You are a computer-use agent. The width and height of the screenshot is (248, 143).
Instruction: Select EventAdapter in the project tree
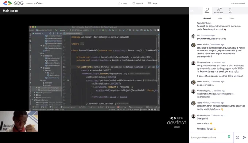pos(51,61)
